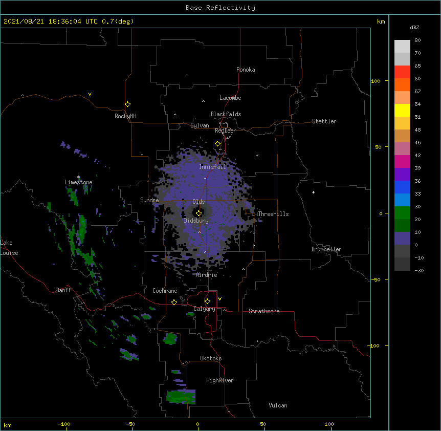Click the Stettler city label

tap(324, 121)
